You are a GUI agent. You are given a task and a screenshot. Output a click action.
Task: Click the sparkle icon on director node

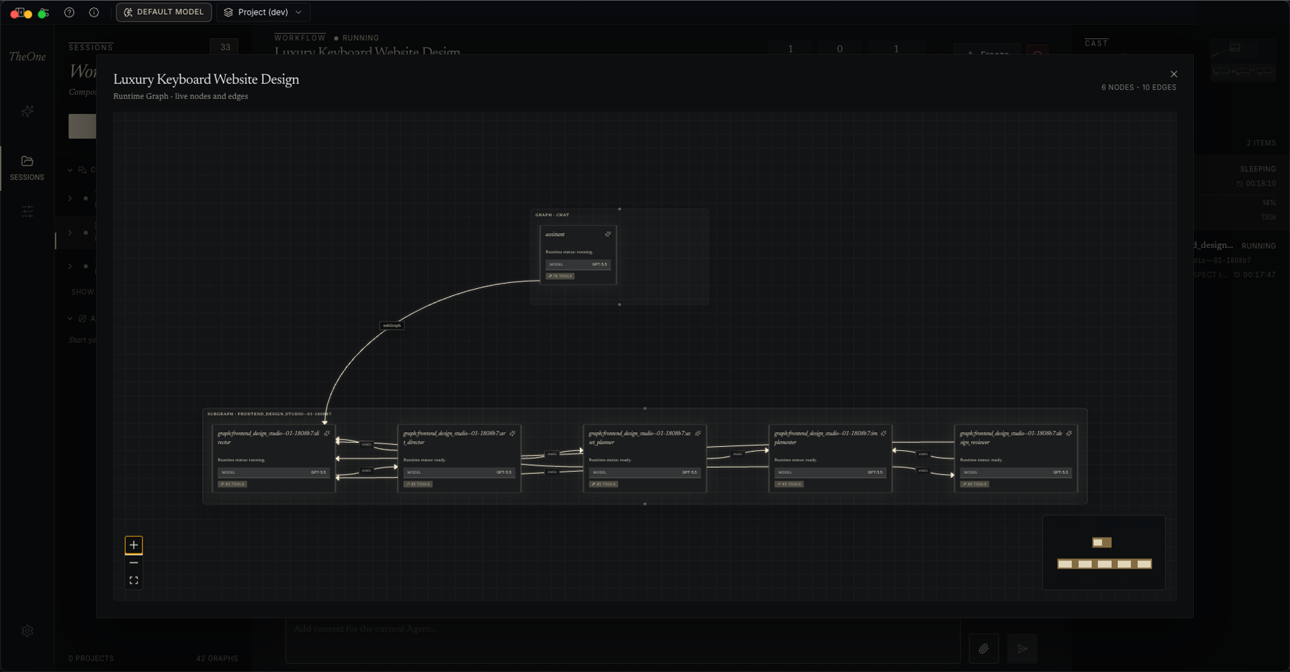point(327,433)
